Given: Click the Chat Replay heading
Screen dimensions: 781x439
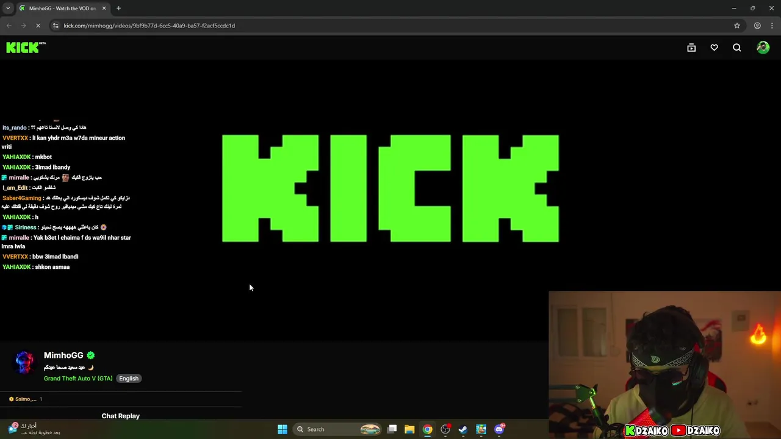Looking at the screenshot, I should coord(120,416).
